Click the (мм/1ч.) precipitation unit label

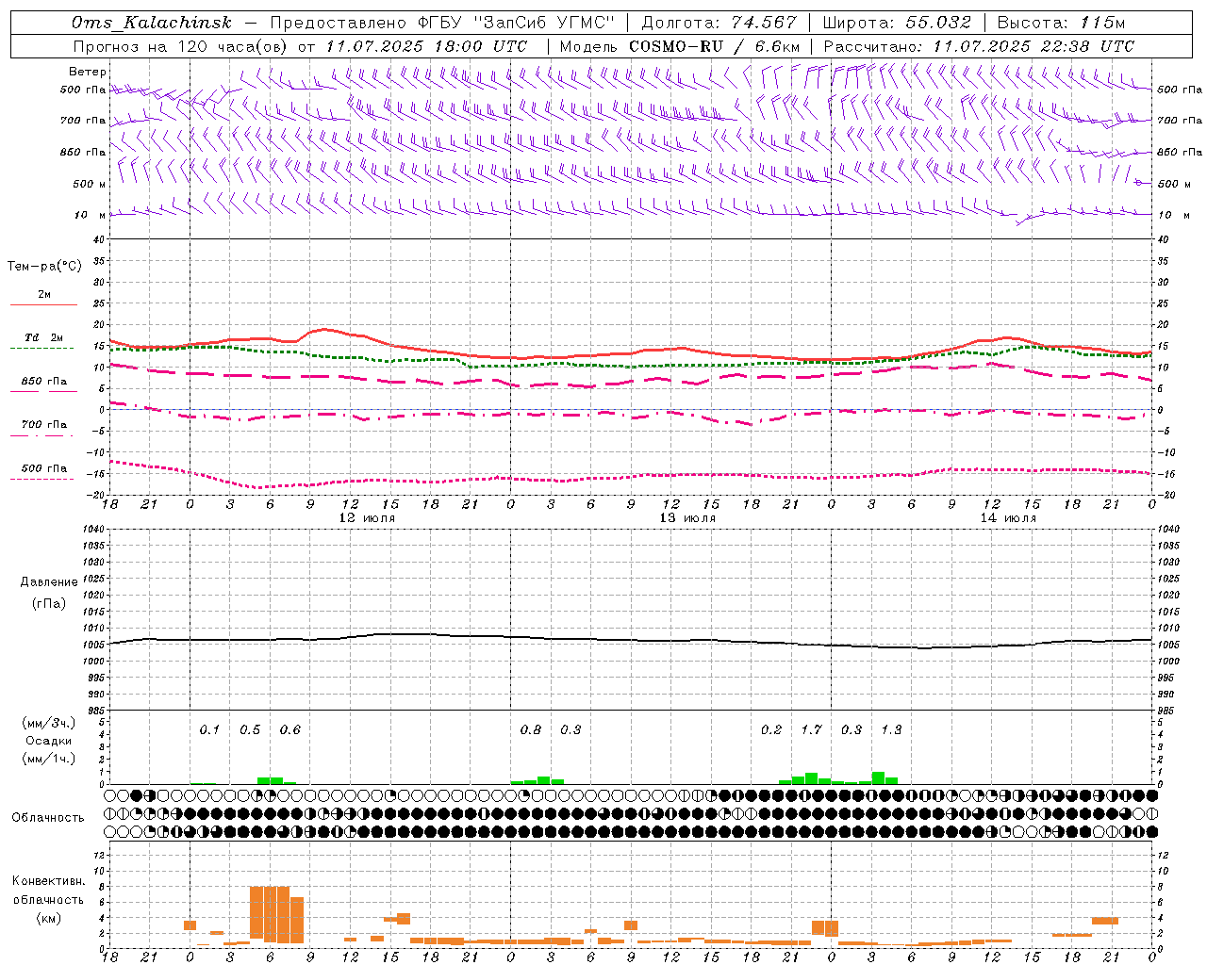pos(49,759)
